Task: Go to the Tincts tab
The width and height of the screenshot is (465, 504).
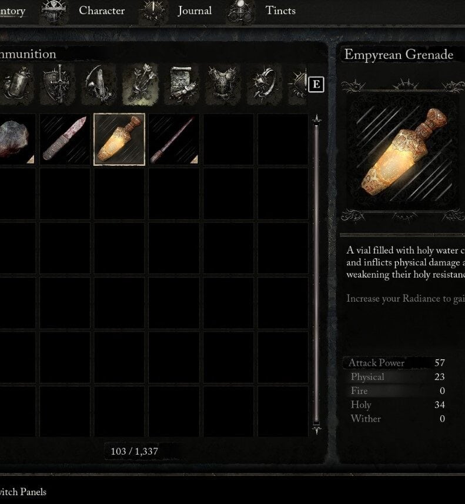Action: coord(280,11)
